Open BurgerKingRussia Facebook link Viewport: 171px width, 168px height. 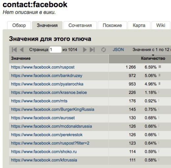coord(53,109)
